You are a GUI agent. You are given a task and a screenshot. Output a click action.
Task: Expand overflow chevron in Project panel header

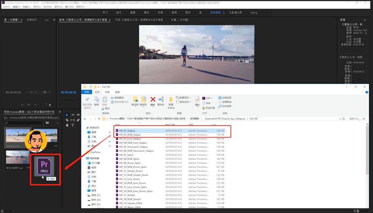pos(60,112)
